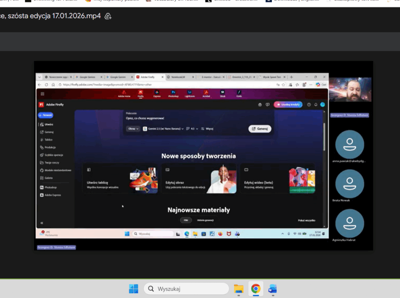This screenshot has height=298, width=400.
Task: Open the Gemini 2.5 model dropdown
Action: [x=164, y=128]
